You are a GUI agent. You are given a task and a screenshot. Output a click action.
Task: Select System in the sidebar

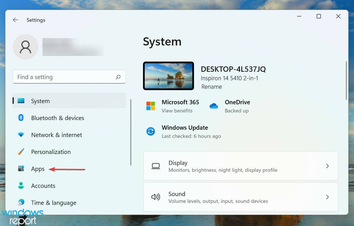[40, 101]
